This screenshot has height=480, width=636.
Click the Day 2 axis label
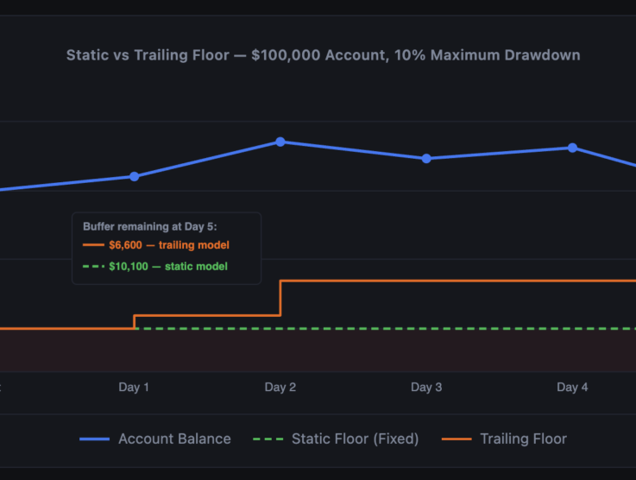point(280,388)
